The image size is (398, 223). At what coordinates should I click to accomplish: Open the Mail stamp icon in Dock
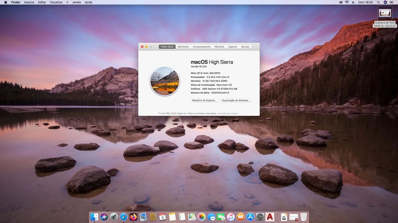[x=143, y=217]
